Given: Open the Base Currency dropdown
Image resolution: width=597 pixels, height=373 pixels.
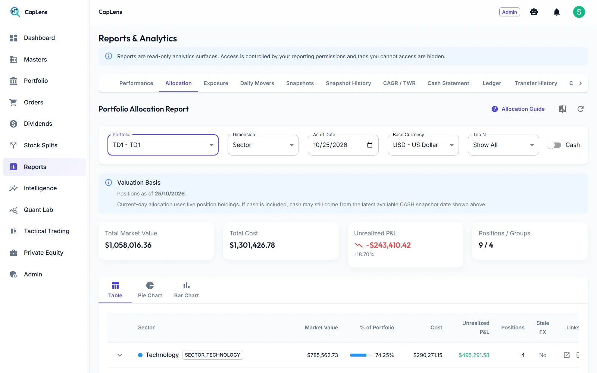Looking at the screenshot, I should click(423, 145).
